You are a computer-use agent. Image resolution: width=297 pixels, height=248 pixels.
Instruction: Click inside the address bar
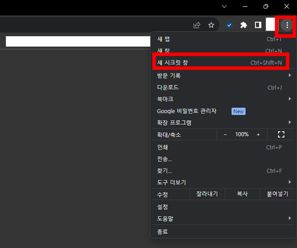[78, 41]
